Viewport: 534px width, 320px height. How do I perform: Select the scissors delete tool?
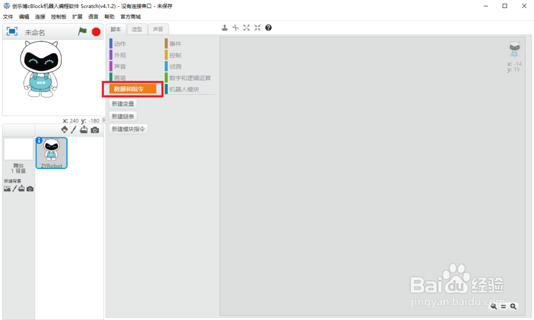[235, 27]
